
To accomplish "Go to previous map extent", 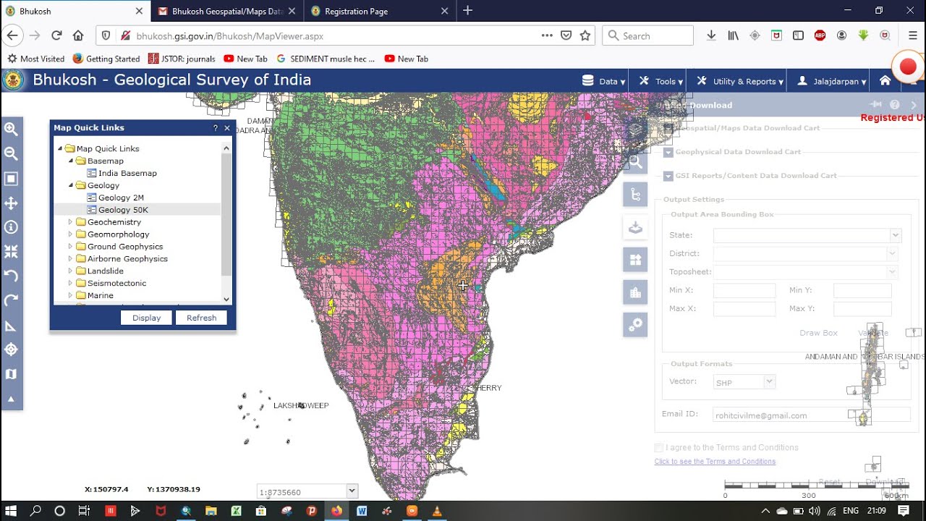I will 11,276.
